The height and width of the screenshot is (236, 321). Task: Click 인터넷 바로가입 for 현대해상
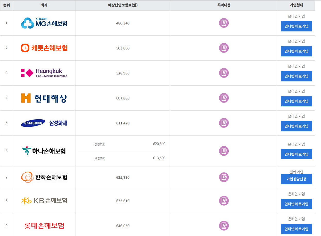pyautogui.click(x=296, y=101)
